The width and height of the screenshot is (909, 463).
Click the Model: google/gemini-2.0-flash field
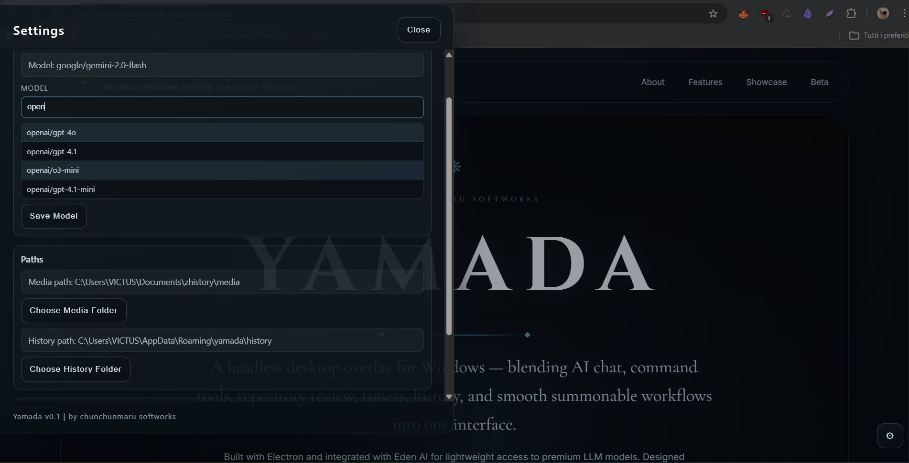pos(222,65)
